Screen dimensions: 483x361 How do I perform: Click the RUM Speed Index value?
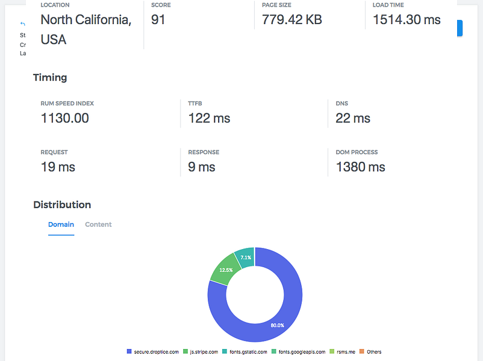coord(64,118)
